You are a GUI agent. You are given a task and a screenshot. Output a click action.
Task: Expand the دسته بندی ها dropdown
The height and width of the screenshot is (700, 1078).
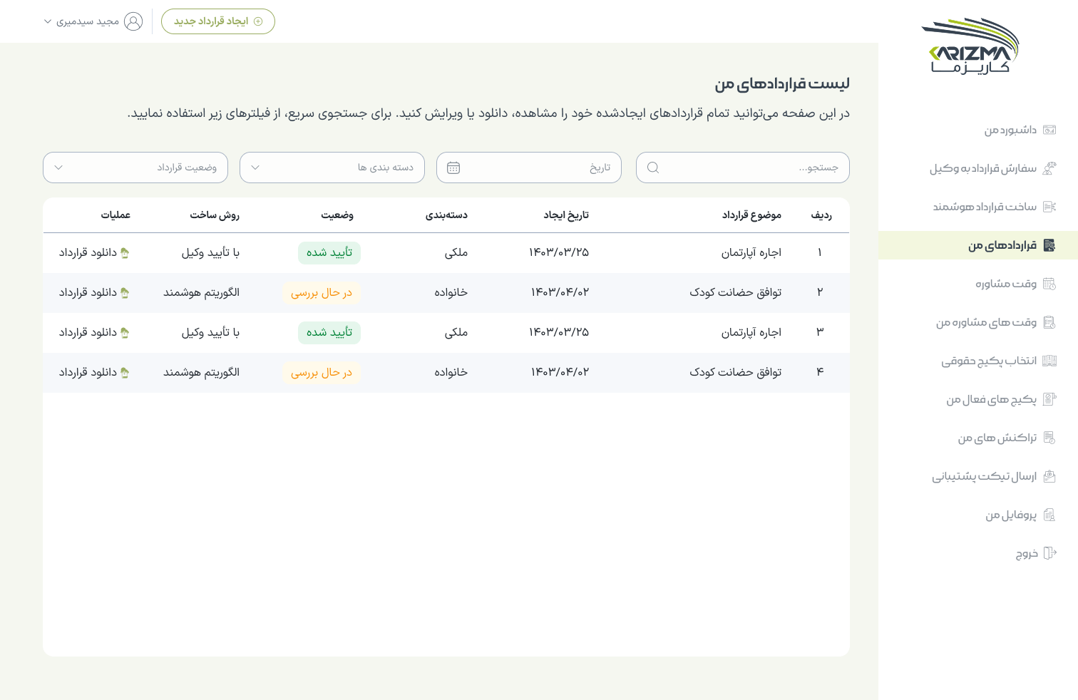[332, 168]
